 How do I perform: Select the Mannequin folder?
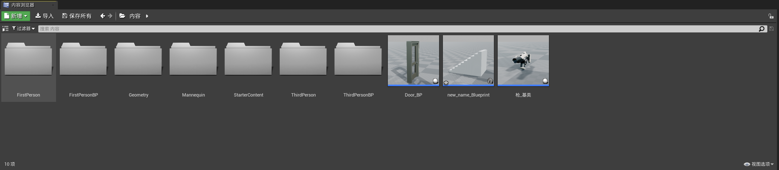click(194, 68)
